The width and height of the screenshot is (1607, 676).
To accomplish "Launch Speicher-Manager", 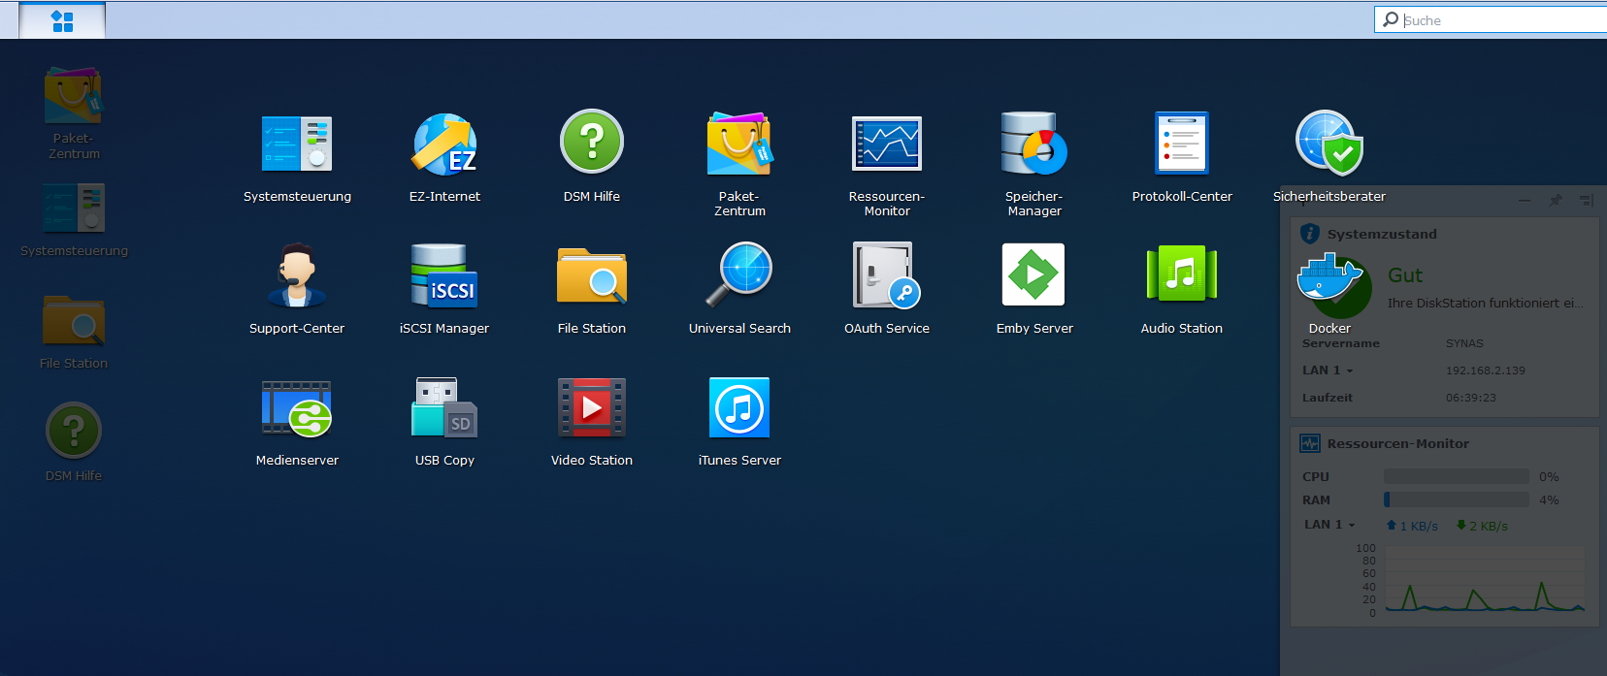I will [x=1034, y=144].
